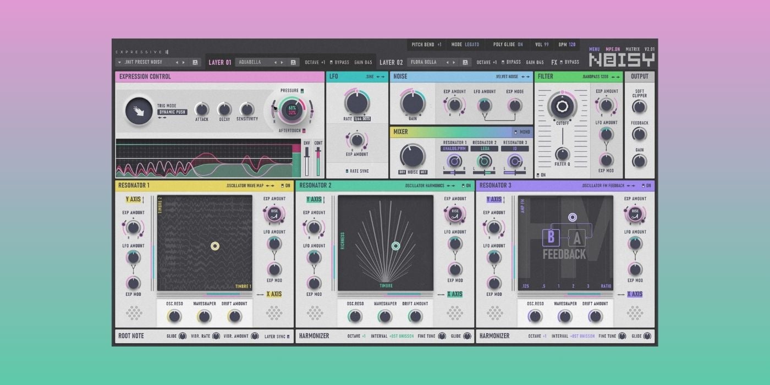Adjust the ENV vertical slider
The width and height of the screenshot is (770, 385).
(x=307, y=161)
